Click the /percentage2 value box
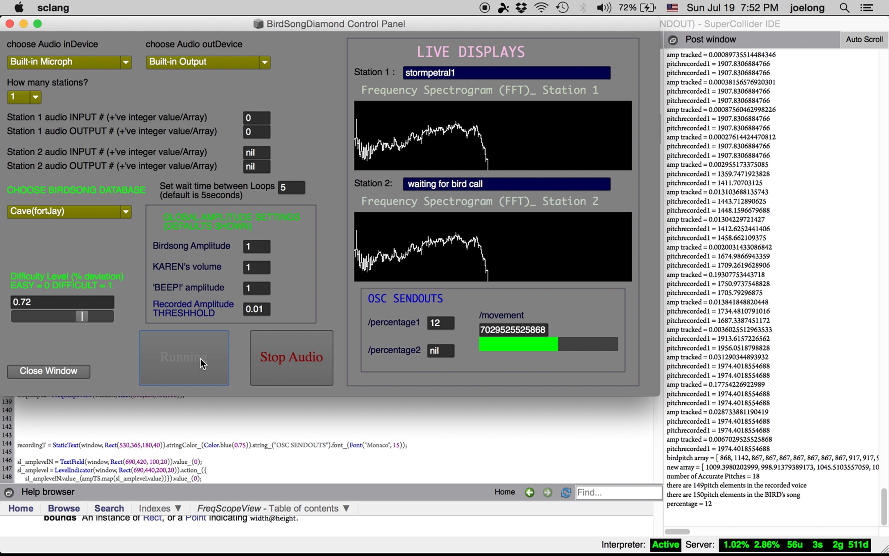 tap(441, 351)
